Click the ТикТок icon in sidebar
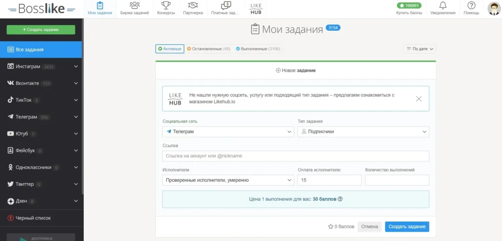Viewport: 502px width, 241px height. (10, 100)
